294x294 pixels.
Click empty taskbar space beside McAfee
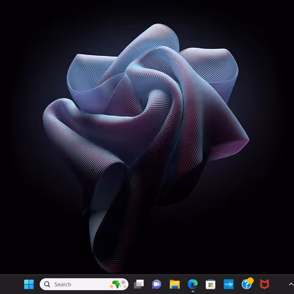278,284
